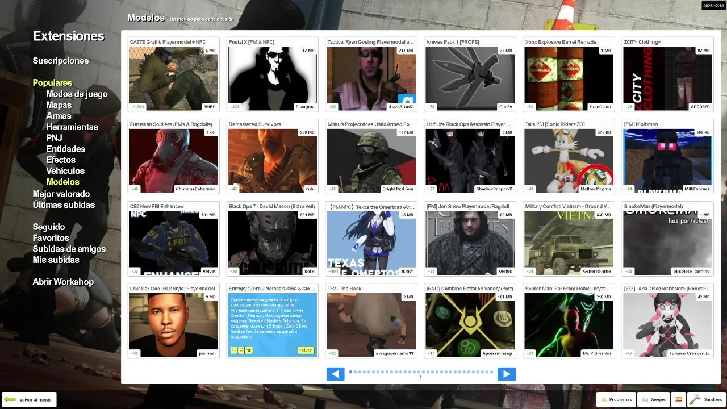Filter by Efectos
727x409 pixels.
coord(61,160)
